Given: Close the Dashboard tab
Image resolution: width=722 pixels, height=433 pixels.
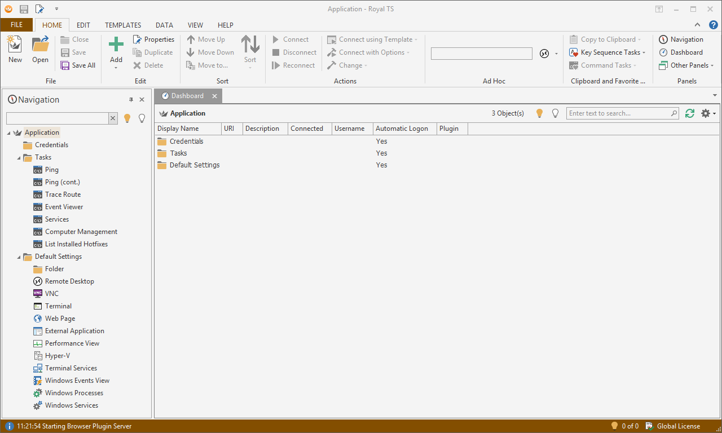Looking at the screenshot, I should point(214,96).
